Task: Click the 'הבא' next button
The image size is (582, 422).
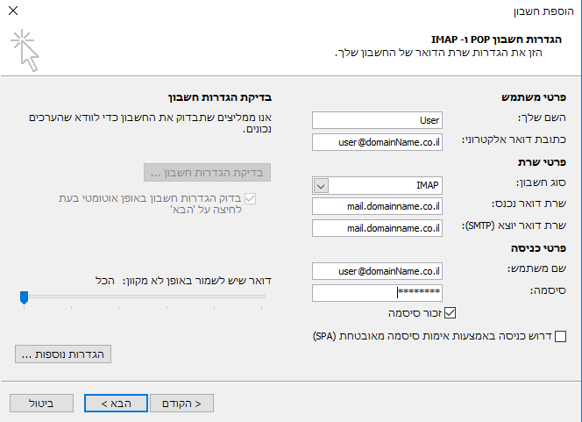Action: coord(117,404)
